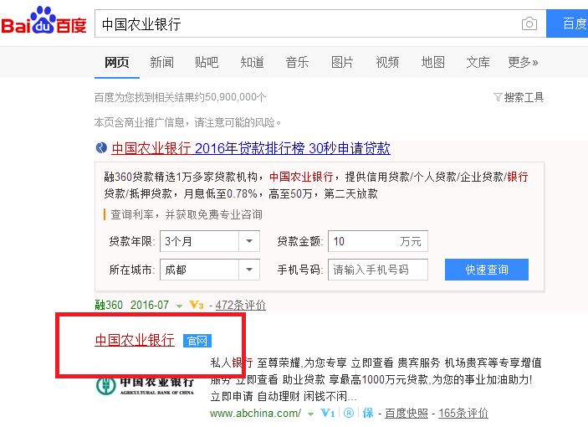Click the V1 badge next to www.abchina.com
This screenshot has height=427, width=588.
click(x=328, y=414)
